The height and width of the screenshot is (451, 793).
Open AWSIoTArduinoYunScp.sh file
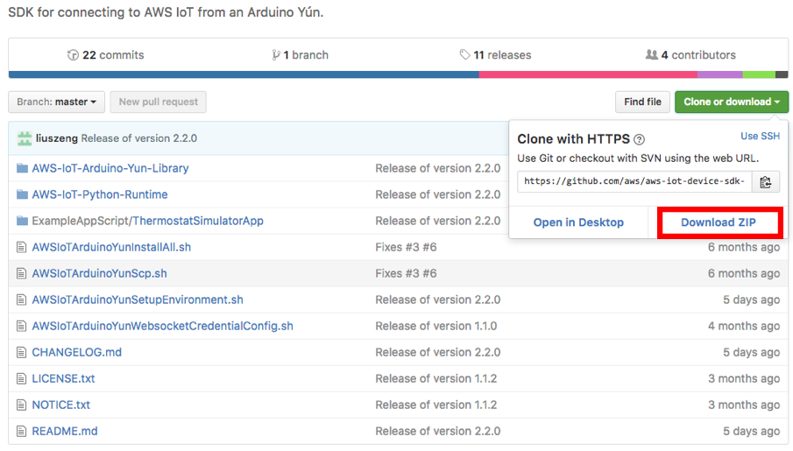pyautogui.click(x=99, y=273)
